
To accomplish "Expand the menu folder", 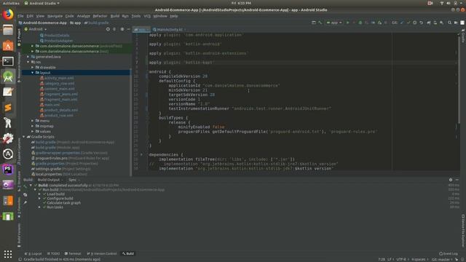I will tap(32, 121).
